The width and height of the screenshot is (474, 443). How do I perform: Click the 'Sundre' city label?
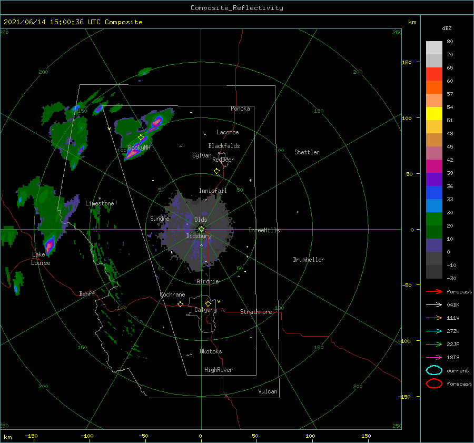tap(160, 218)
